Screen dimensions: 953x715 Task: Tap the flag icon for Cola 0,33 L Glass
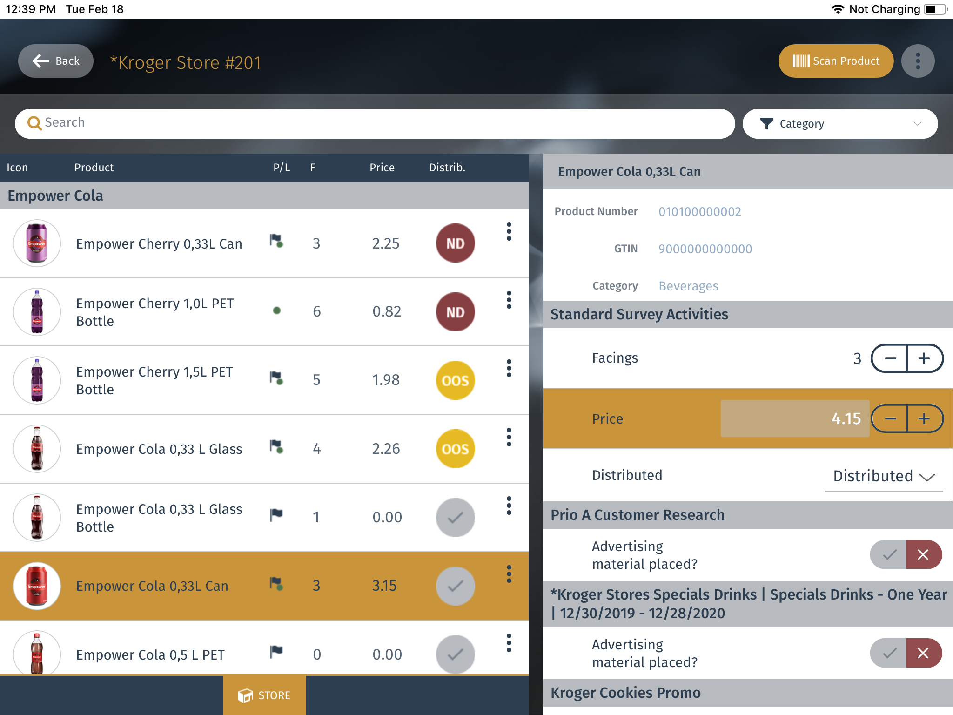[x=276, y=446]
